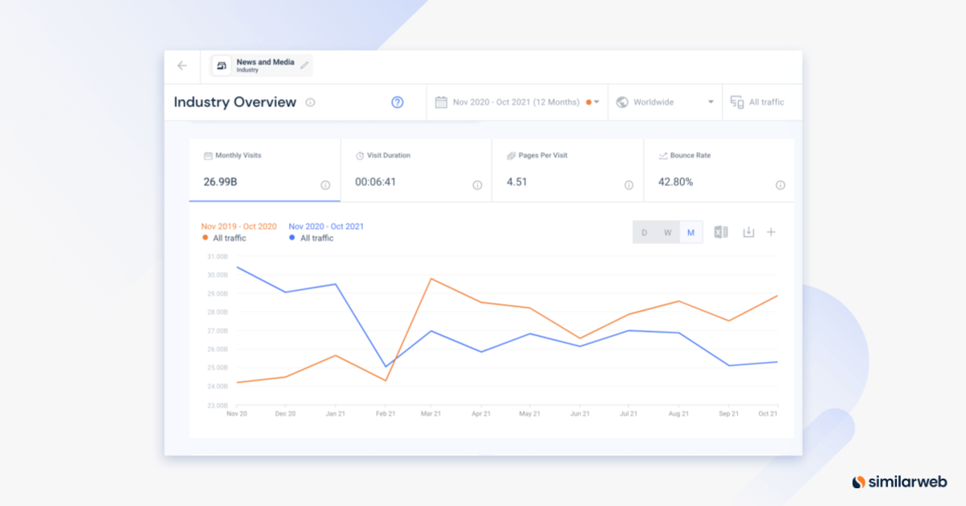Click the Excel export icon
Screen dimensions: 966x506
tap(720, 232)
